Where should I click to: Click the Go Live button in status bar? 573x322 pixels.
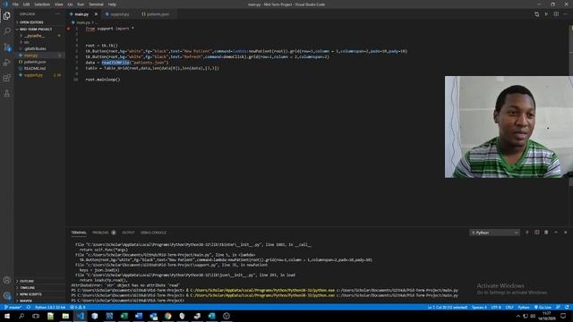click(543, 307)
